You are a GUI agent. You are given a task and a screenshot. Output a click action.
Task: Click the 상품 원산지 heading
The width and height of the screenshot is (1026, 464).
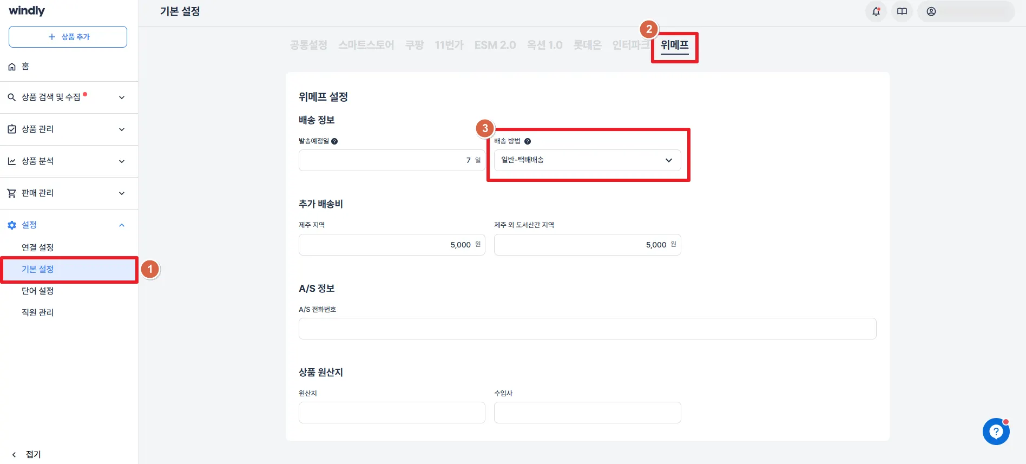(x=321, y=372)
